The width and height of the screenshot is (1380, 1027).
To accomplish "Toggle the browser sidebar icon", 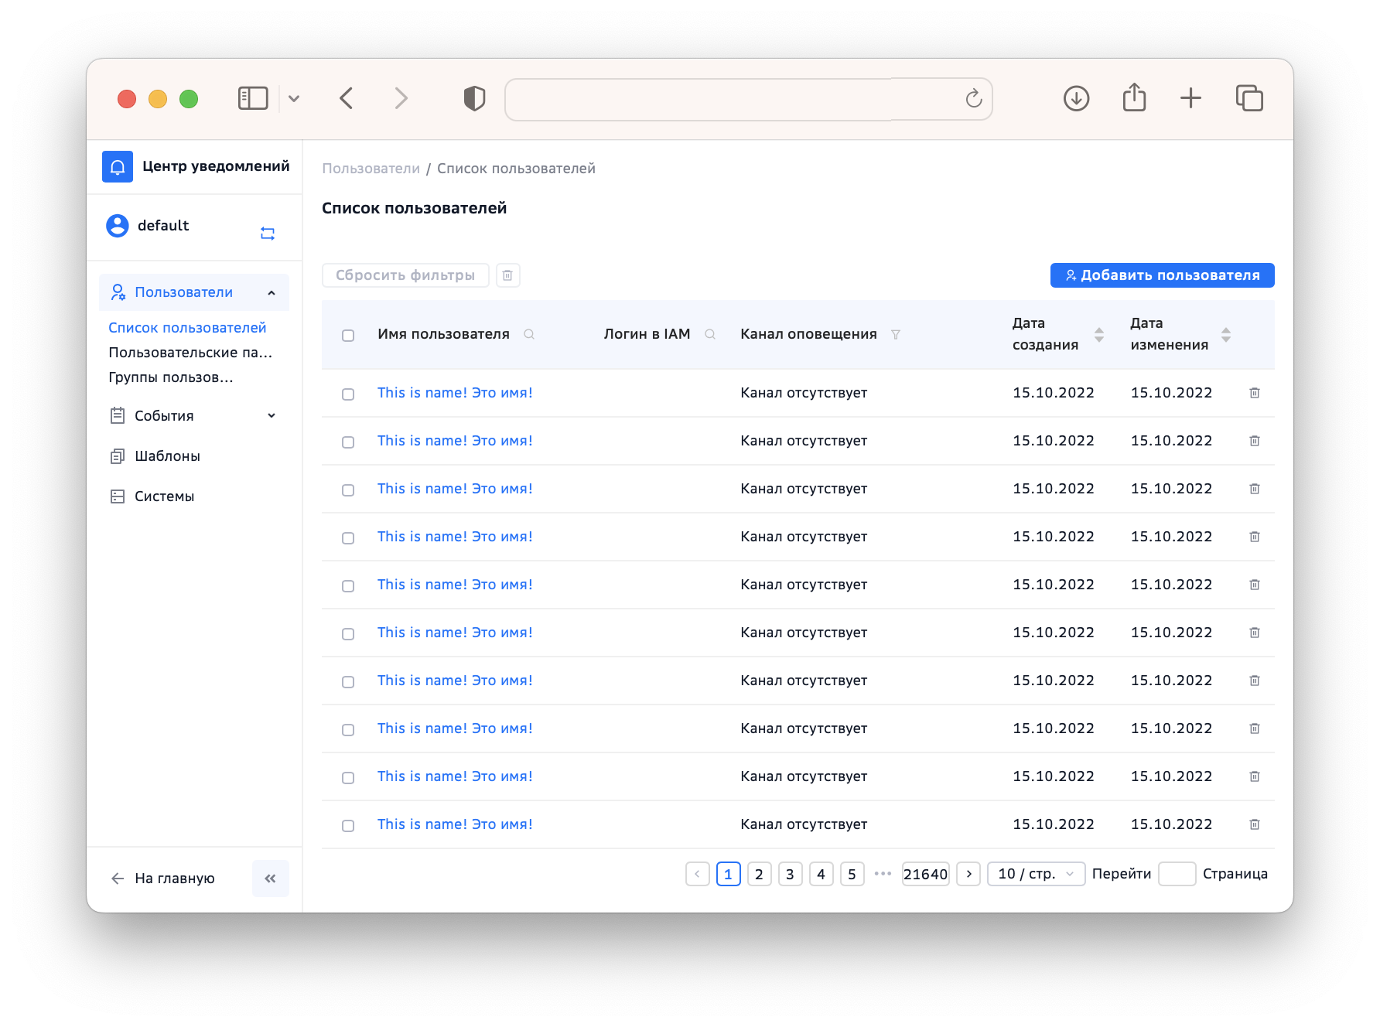I will click(x=253, y=98).
